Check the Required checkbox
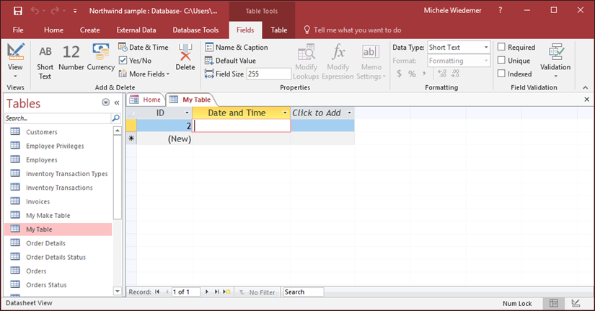The width and height of the screenshot is (595, 311). pyautogui.click(x=501, y=47)
